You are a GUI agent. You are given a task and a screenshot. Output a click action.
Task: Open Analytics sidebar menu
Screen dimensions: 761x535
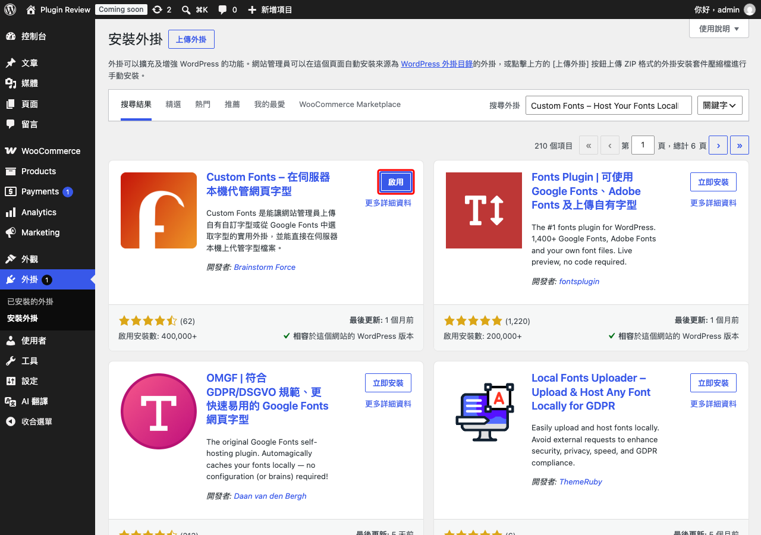48,212
